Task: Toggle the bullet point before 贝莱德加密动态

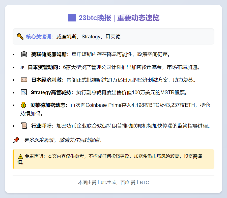Action: pos(14,105)
